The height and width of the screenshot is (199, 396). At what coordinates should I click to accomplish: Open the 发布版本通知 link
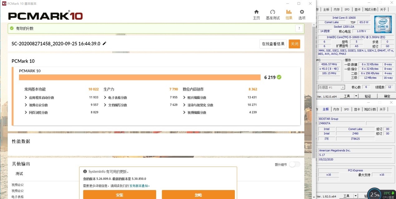[139, 186]
